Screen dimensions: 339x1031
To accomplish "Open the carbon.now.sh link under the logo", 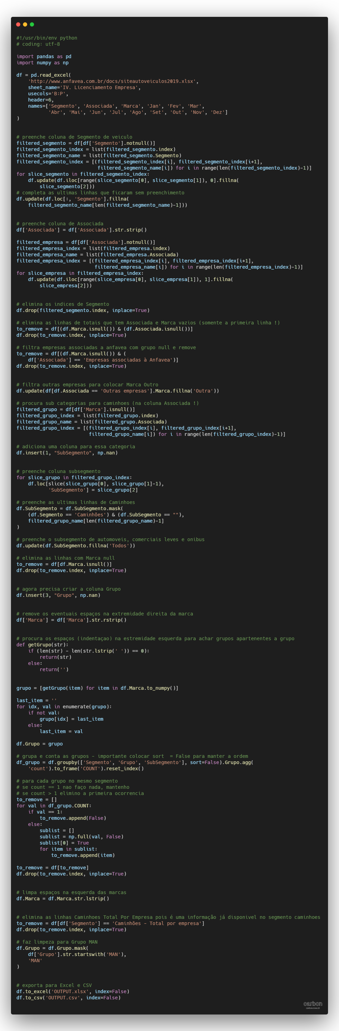I will click(313, 1008).
